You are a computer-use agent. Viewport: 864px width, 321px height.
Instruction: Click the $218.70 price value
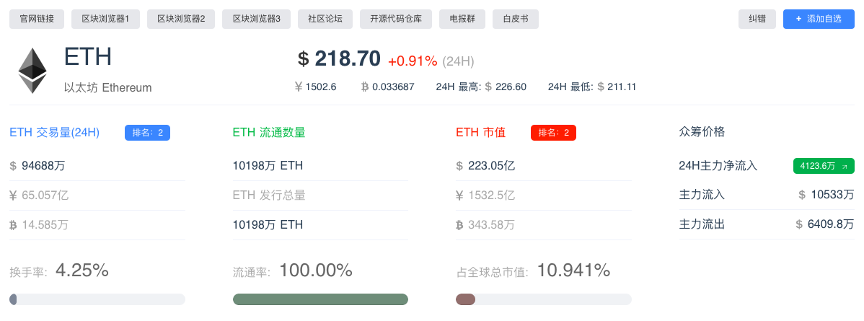tap(348, 59)
